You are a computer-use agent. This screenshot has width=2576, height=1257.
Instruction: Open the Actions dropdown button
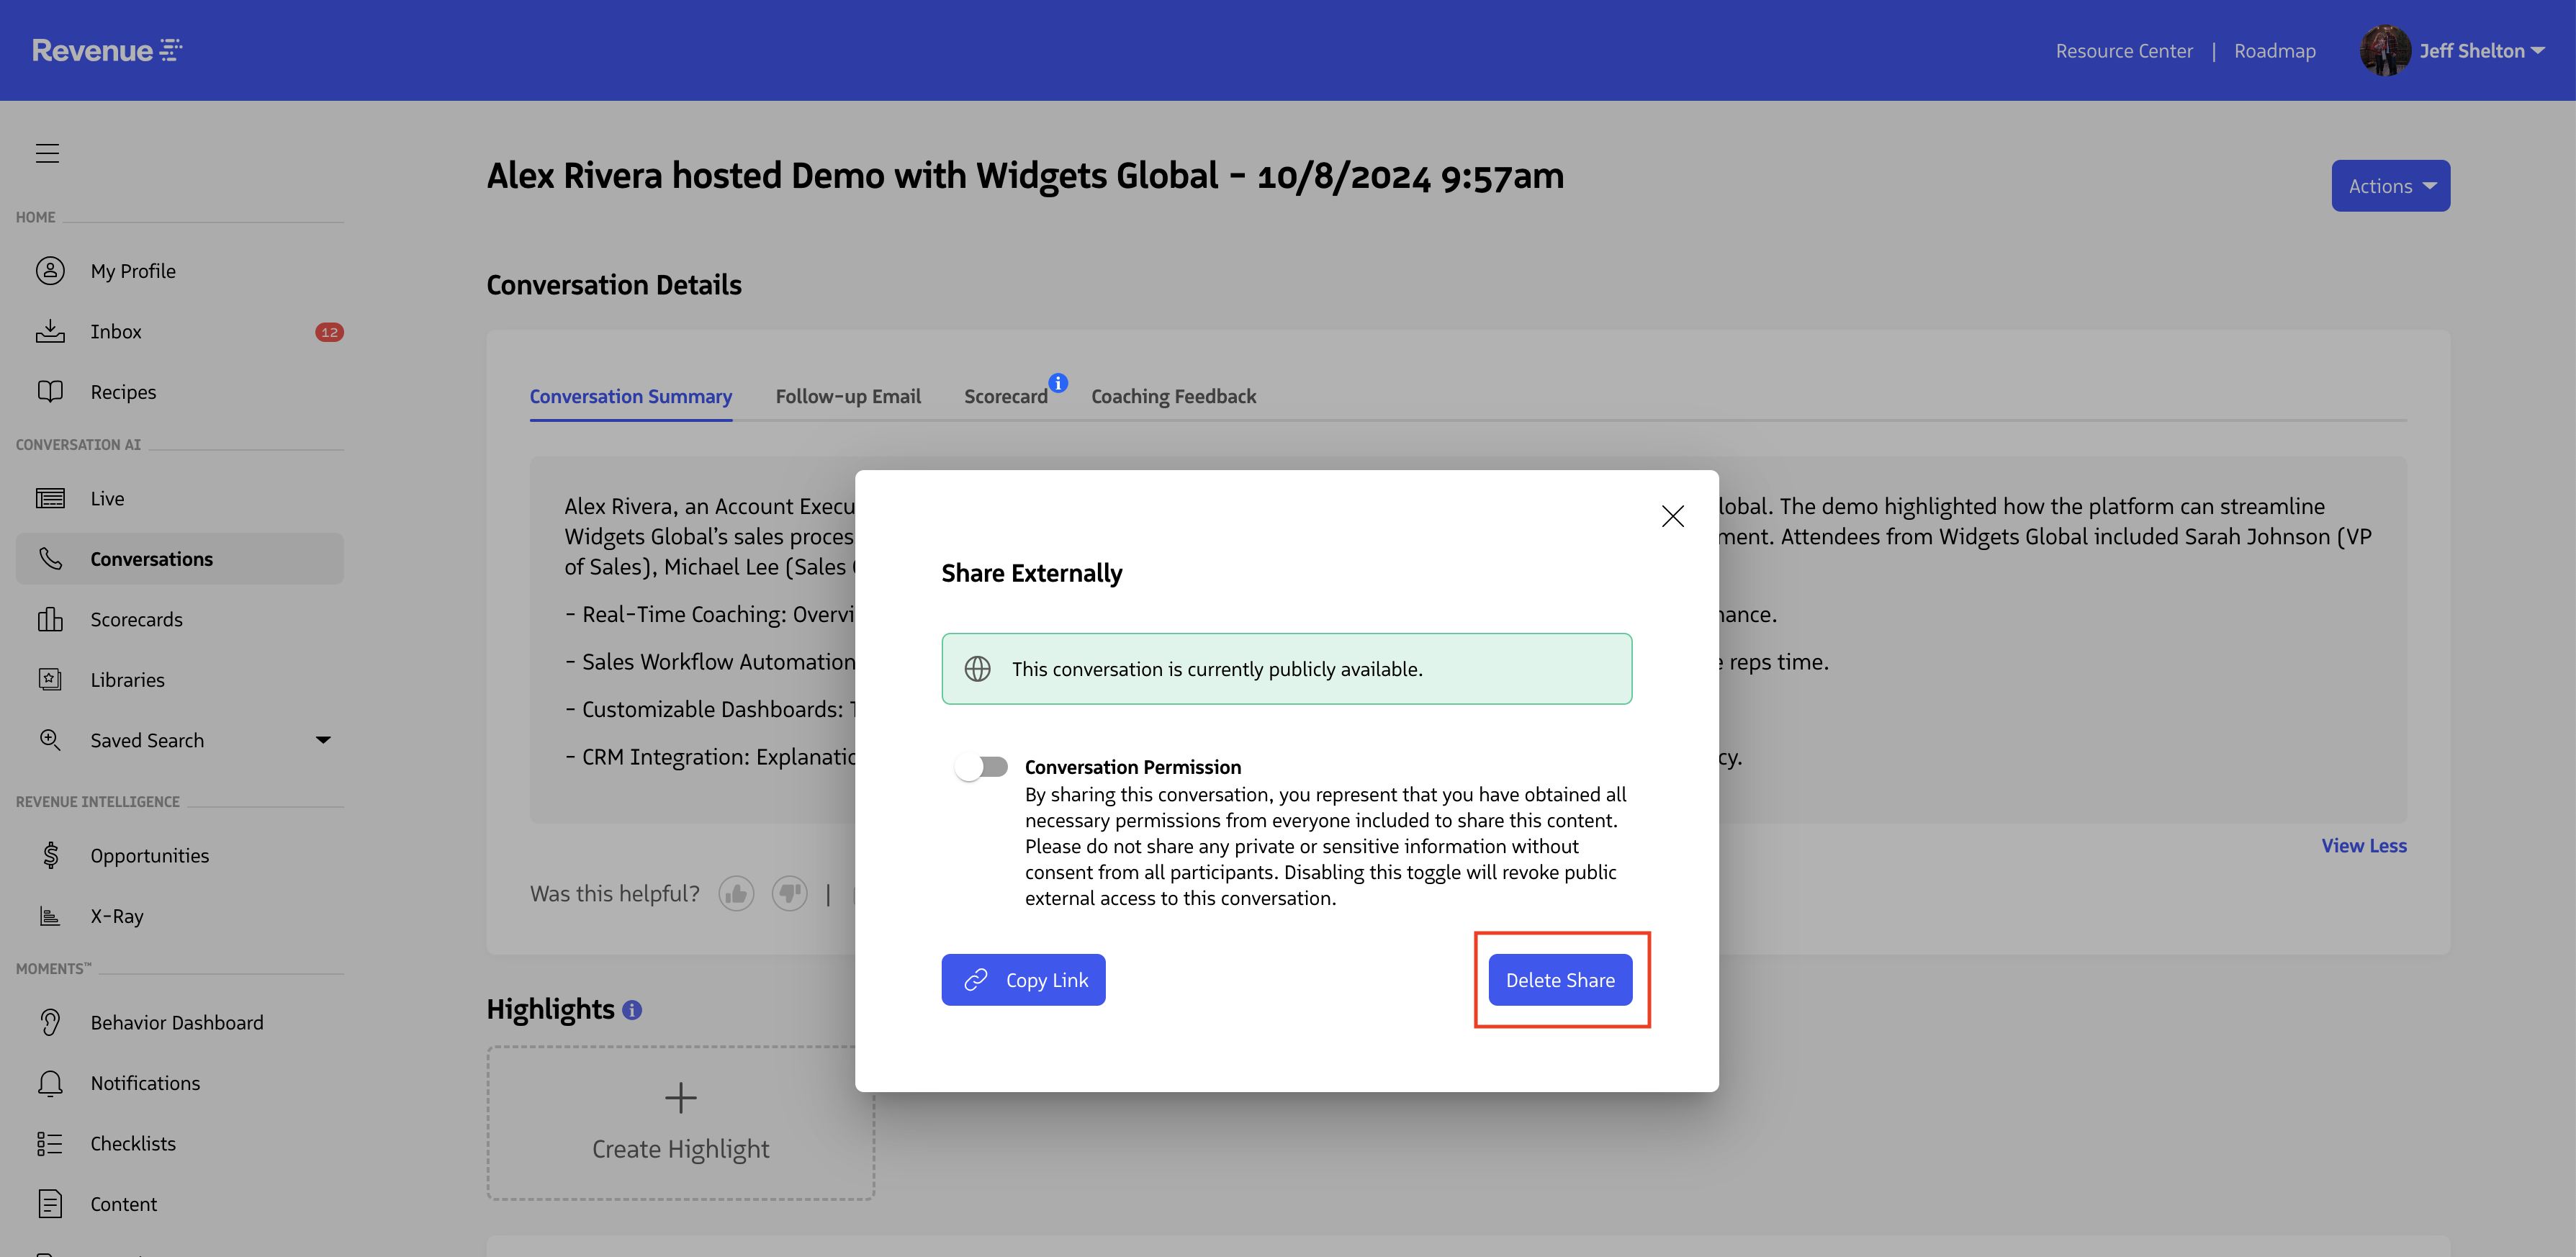click(x=2390, y=186)
